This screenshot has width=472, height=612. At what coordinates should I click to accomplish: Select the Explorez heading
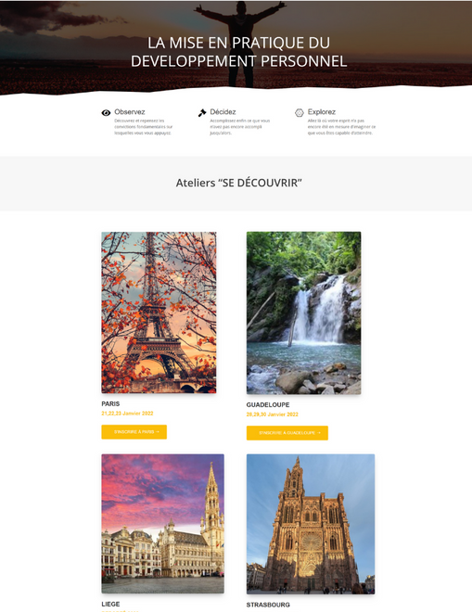(322, 111)
